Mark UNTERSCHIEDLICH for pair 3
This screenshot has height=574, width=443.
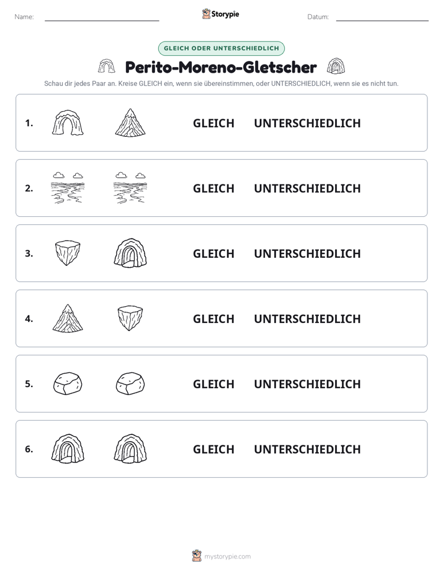[x=307, y=253]
